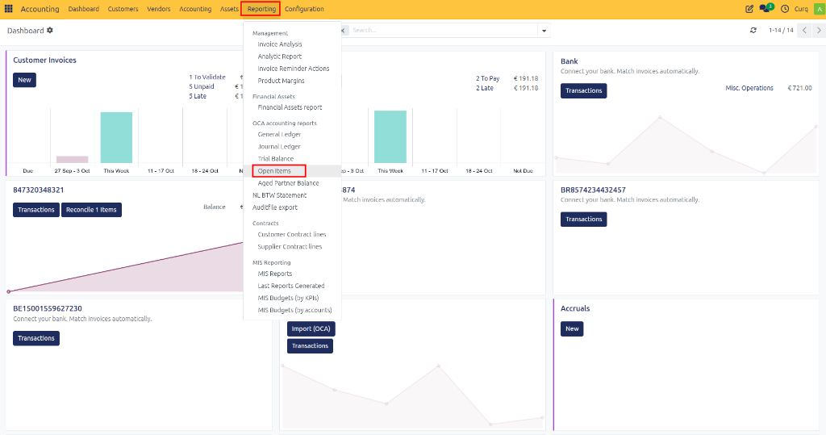Open the Vendors menu
The image size is (826, 435).
(159, 9)
